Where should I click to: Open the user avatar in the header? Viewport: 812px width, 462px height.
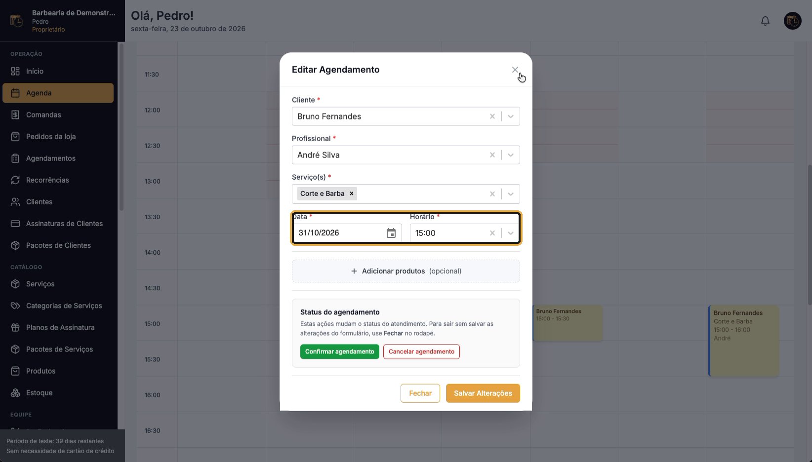point(793,21)
